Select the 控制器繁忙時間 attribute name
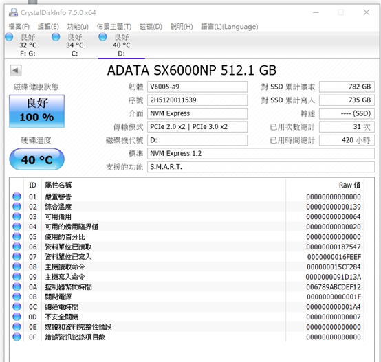Viewport: 381px width, 362px height. [x=68, y=287]
